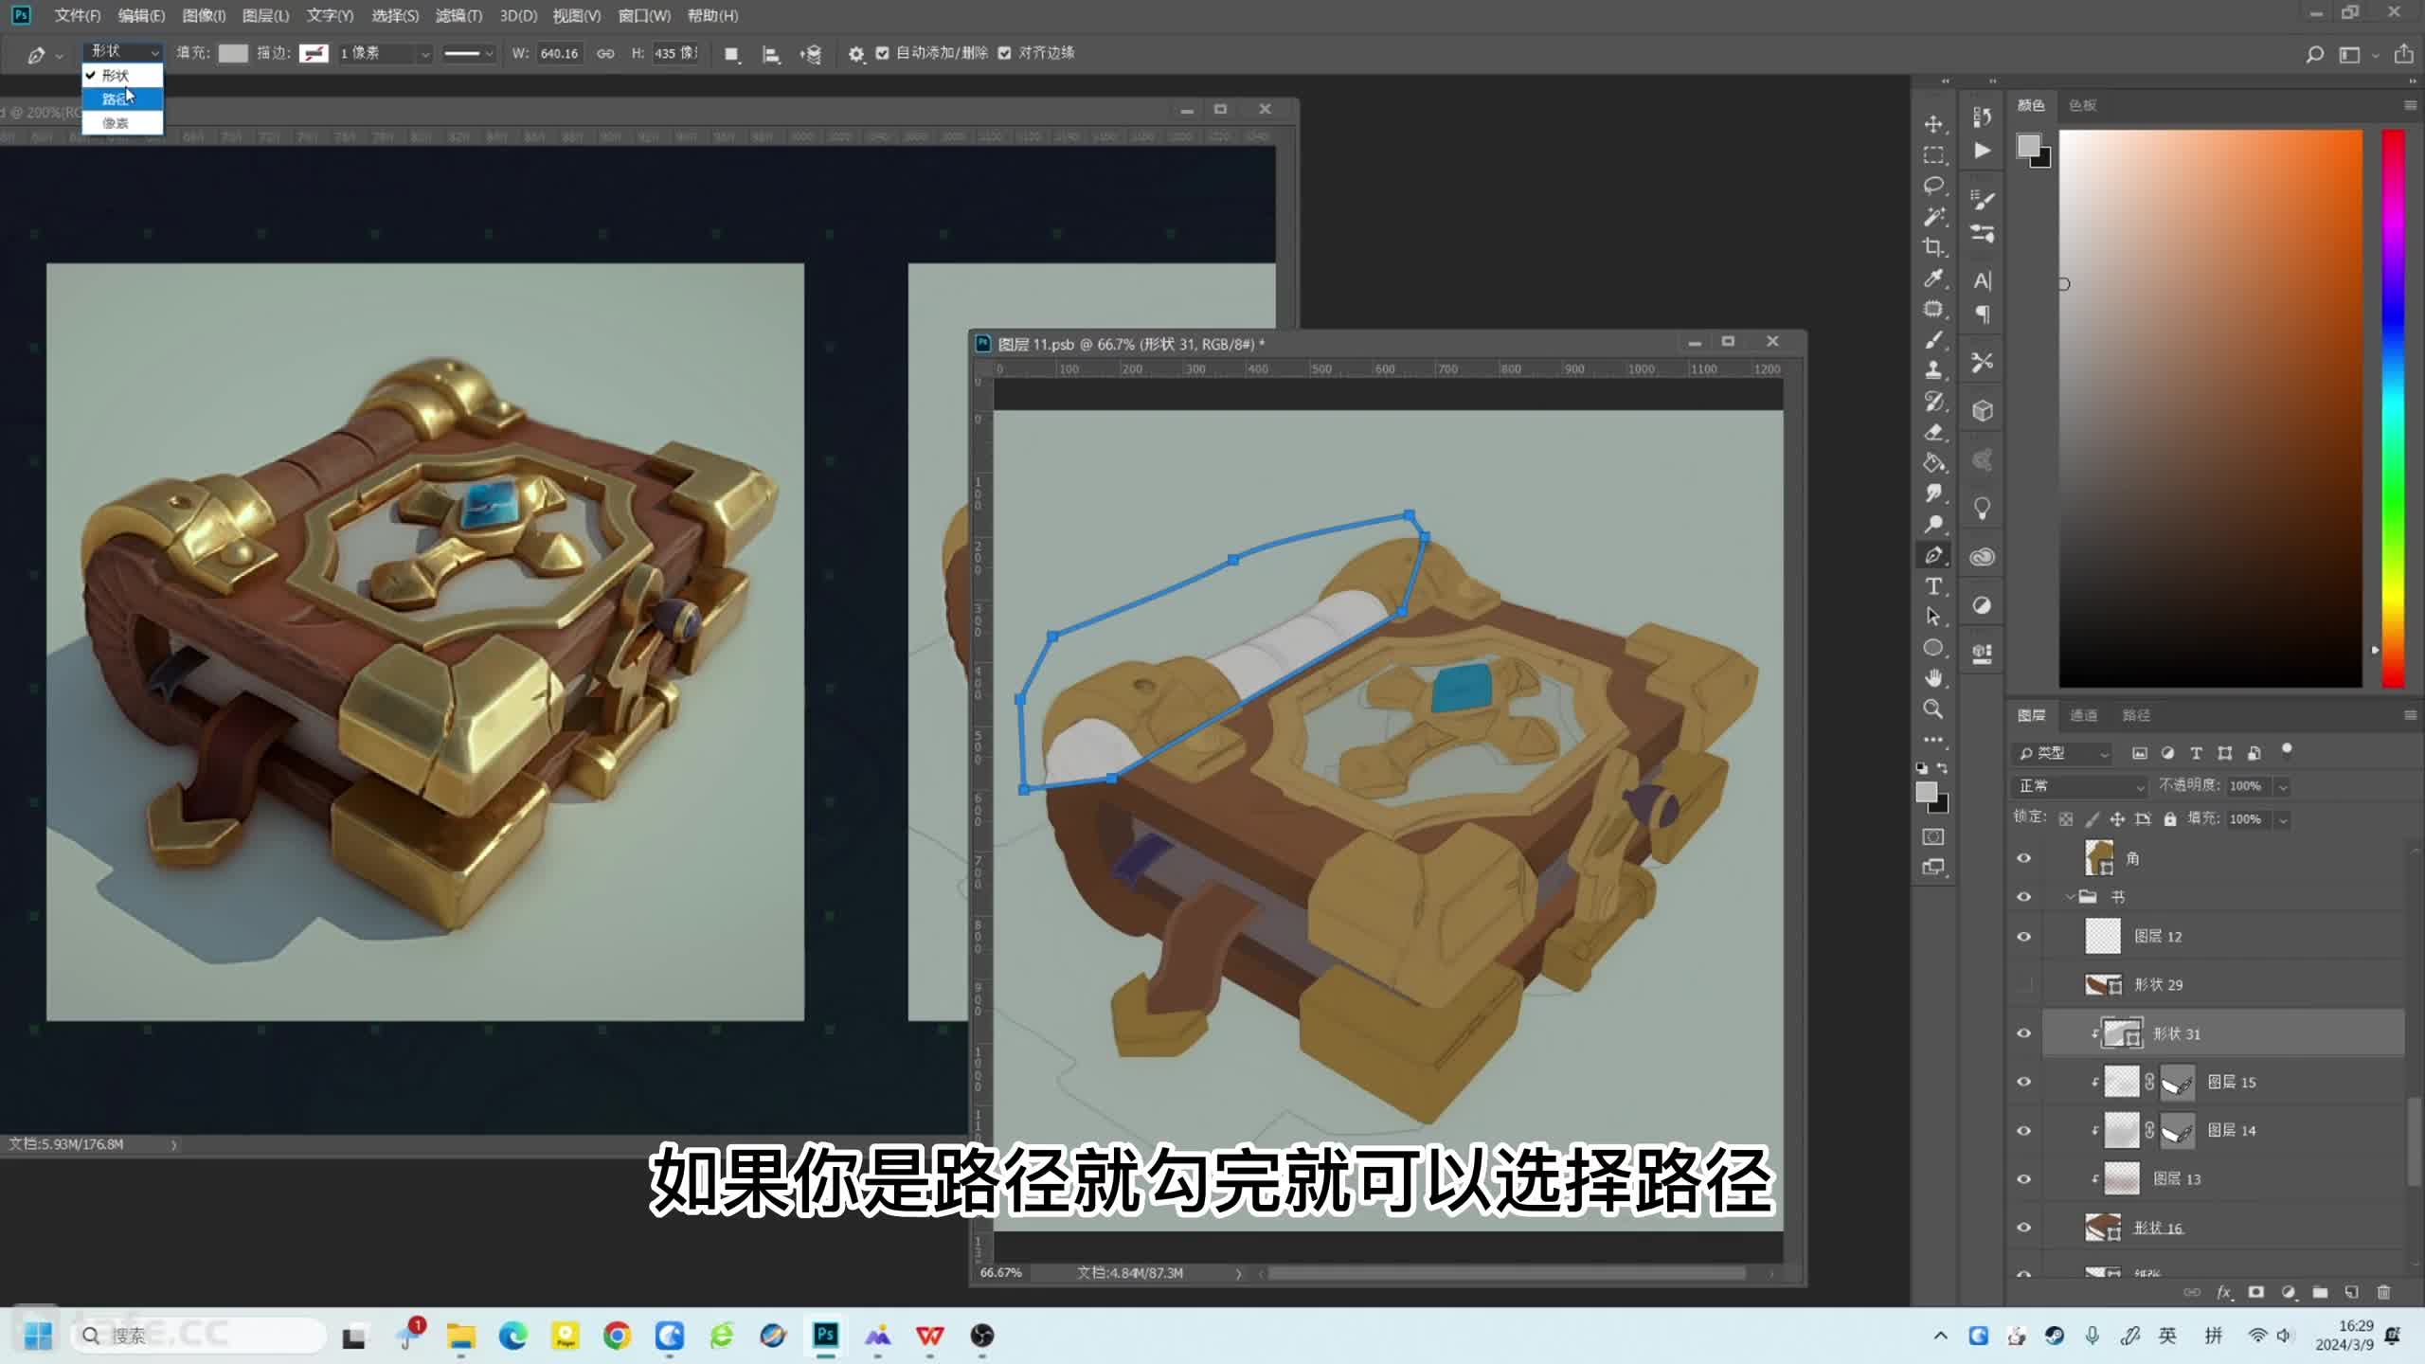This screenshot has height=1364, width=2425.
Task: Select the Brush tool
Action: [1933, 340]
